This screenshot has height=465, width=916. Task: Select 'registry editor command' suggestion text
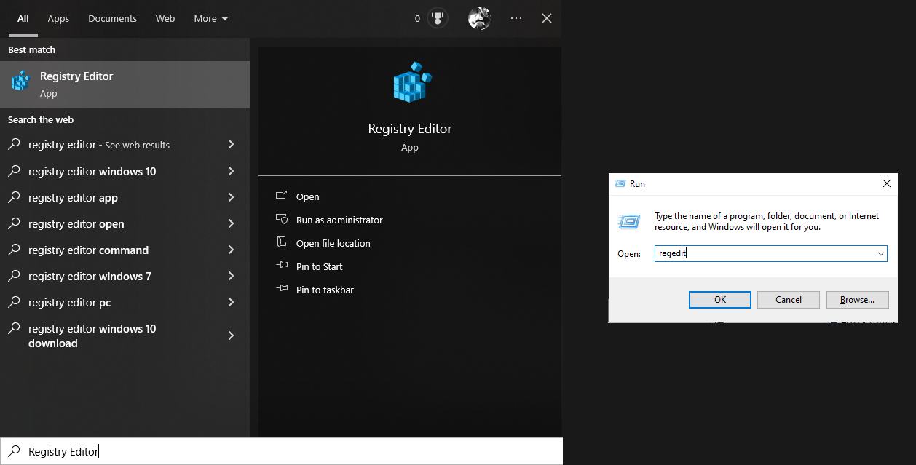point(88,250)
